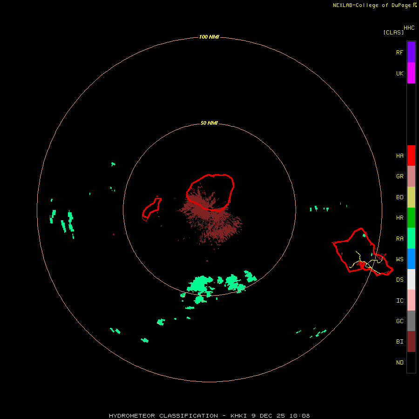Click the DS legend label
The height and width of the screenshot is (419, 419).
[x=399, y=280]
